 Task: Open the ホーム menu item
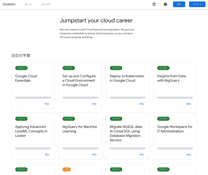click(x=28, y=4)
